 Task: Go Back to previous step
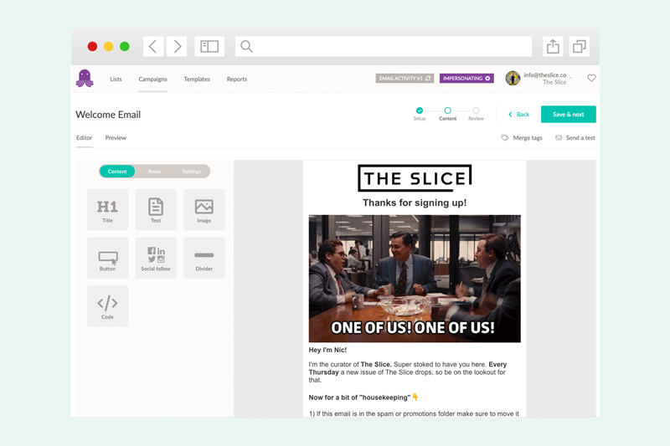(518, 115)
